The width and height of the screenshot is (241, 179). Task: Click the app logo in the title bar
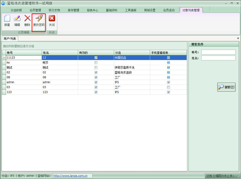point(3,3)
